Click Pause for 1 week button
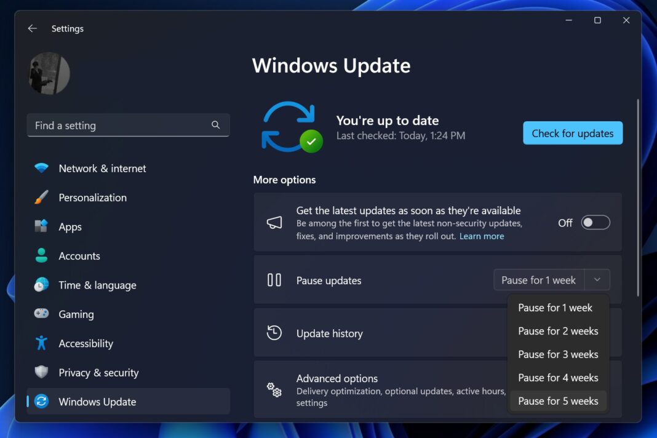The image size is (657, 438). 539,280
